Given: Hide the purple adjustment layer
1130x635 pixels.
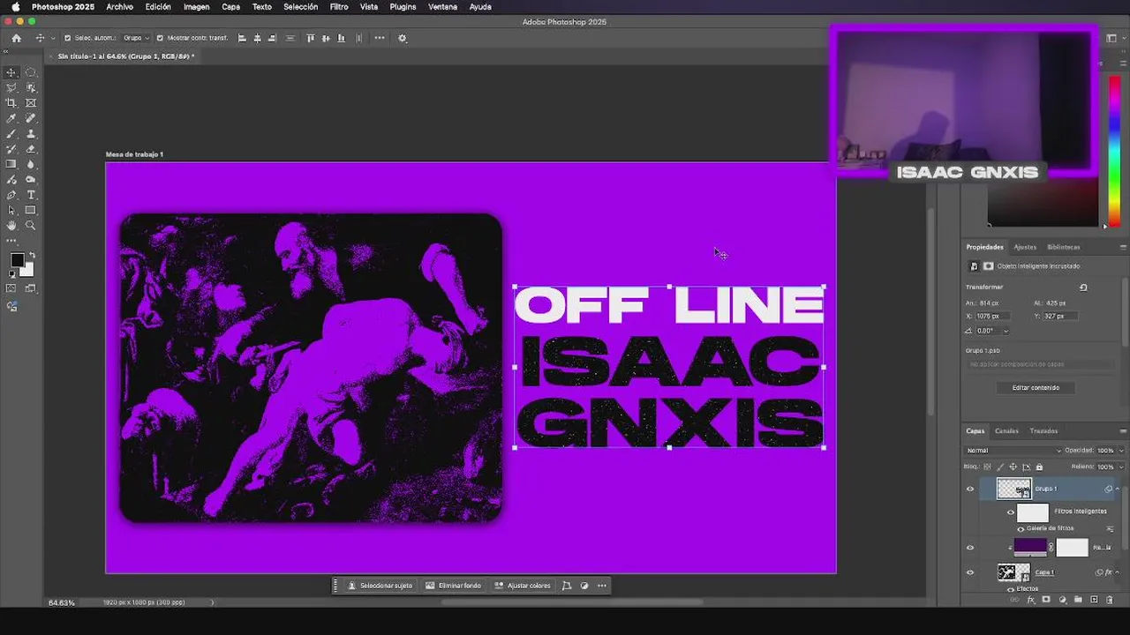Looking at the screenshot, I should coord(970,548).
